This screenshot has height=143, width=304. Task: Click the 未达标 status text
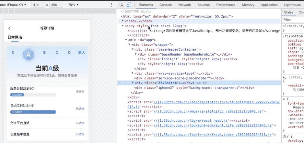point(80,91)
